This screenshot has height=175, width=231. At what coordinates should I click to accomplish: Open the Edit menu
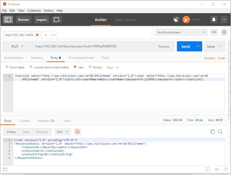(12, 11)
